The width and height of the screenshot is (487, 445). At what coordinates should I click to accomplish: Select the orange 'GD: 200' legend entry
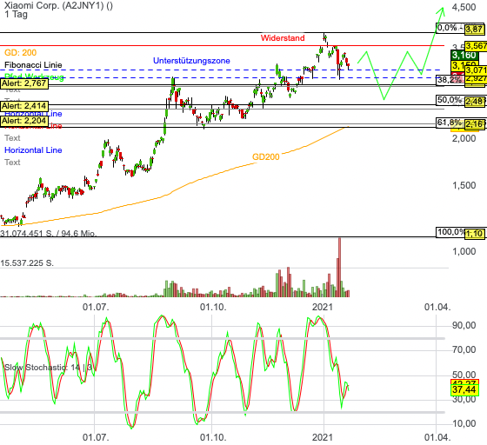point(20,52)
